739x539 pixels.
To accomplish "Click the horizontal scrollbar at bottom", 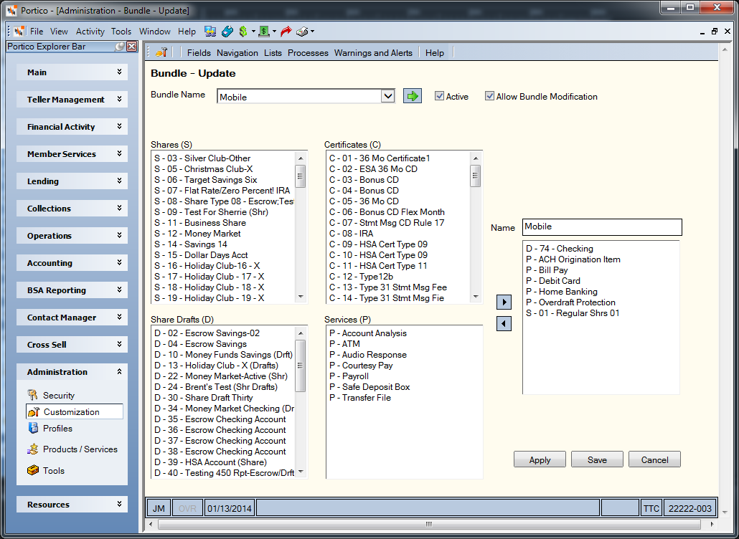I will pos(429,524).
